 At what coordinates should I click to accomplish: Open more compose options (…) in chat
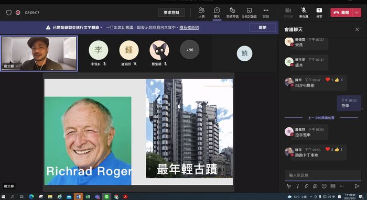click(x=342, y=186)
